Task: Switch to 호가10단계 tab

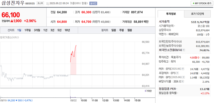Action: (197, 14)
